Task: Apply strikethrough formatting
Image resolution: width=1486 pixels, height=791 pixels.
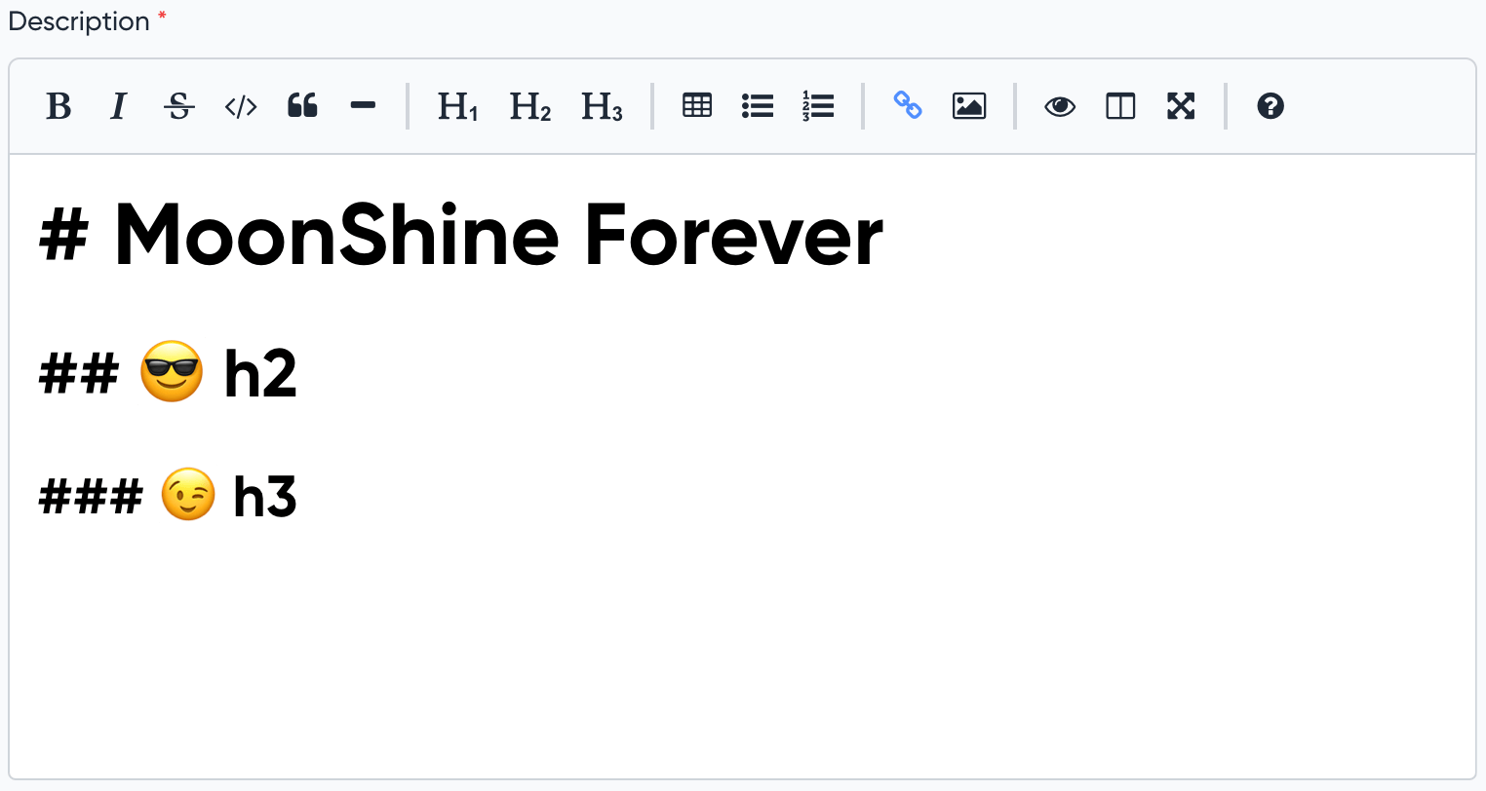Action: click(x=179, y=105)
